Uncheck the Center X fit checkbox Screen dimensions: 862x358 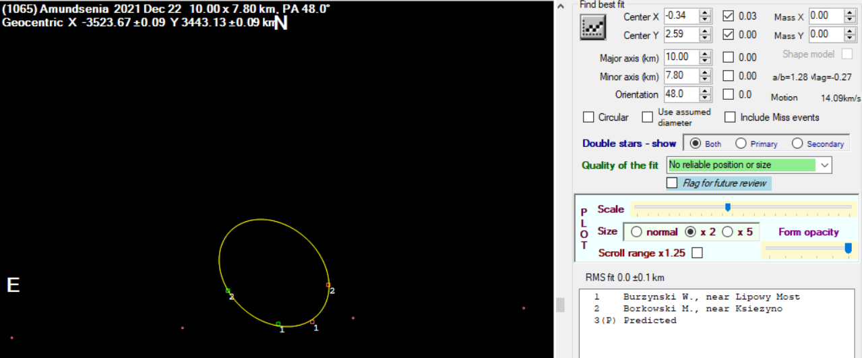pyautogui.click(x=728, y=16)
